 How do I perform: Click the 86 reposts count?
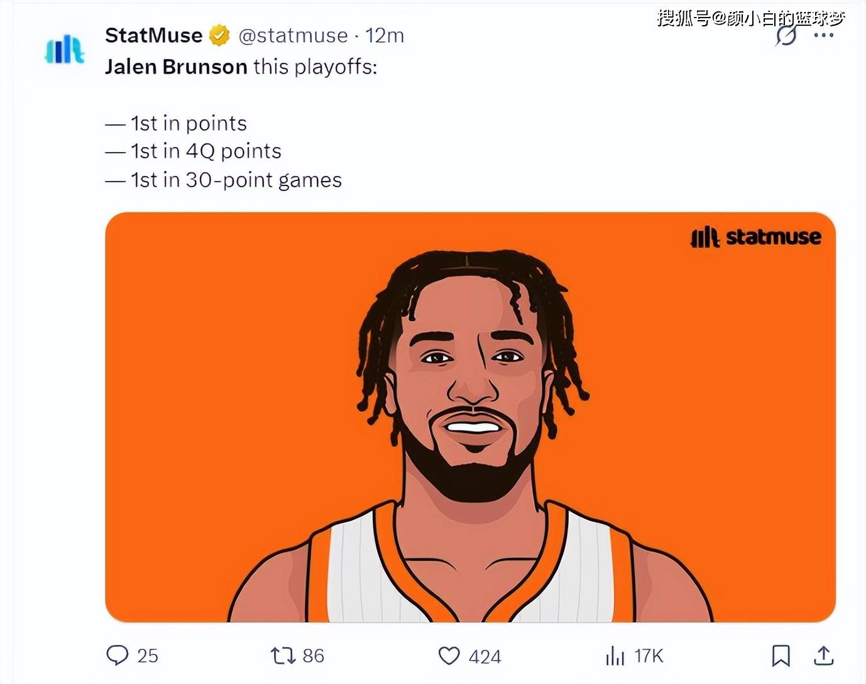(x=313, y=656)
